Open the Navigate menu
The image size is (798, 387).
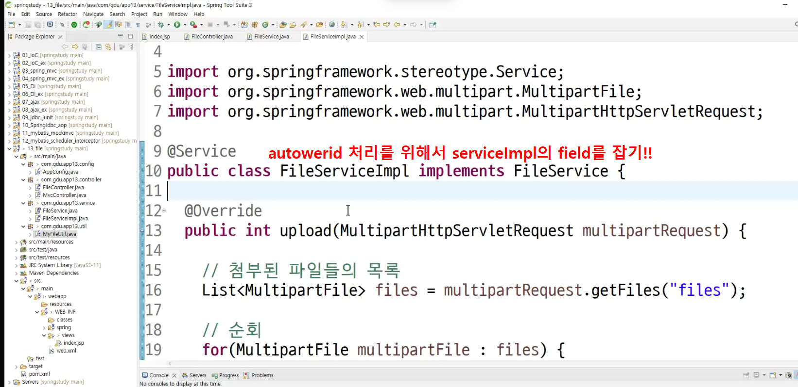(93, 14)
